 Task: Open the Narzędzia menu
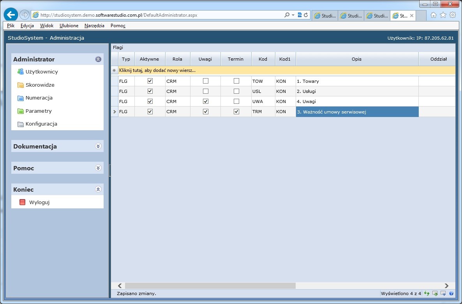[94, 26]
